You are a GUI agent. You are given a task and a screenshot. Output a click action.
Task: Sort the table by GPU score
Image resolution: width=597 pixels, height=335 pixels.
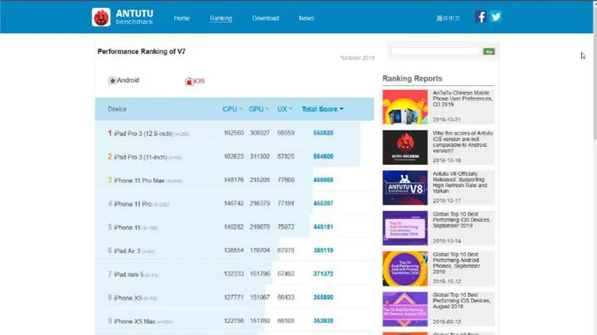tap(259, 109)
